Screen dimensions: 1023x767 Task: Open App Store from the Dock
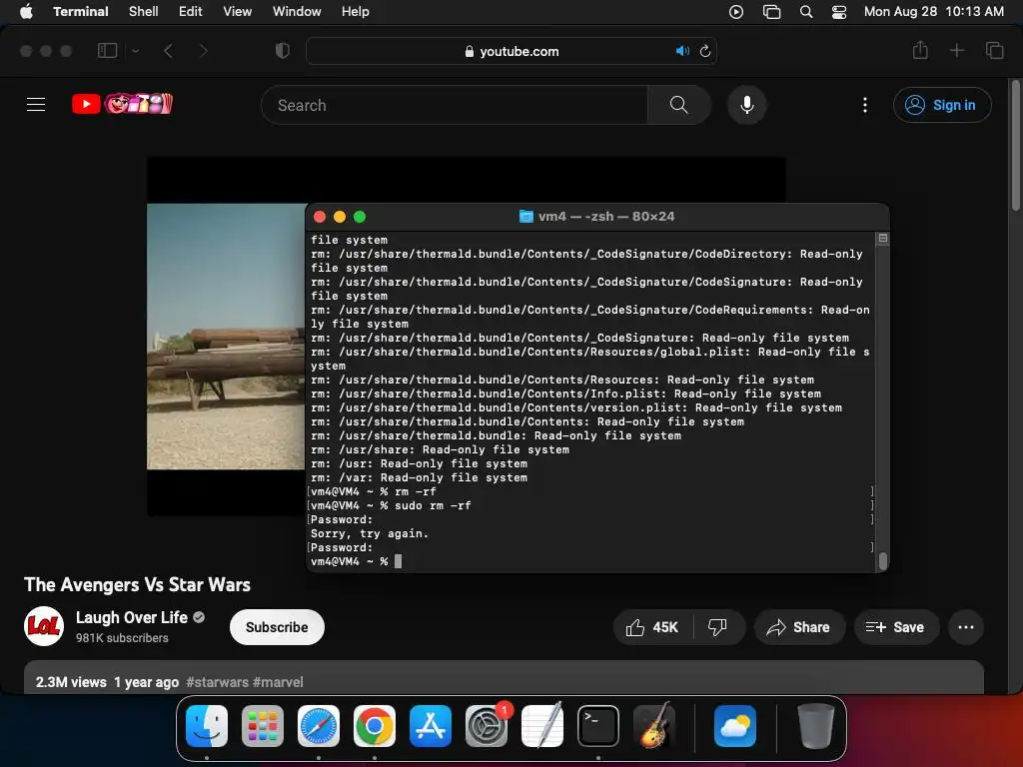(x=431, y=726)
